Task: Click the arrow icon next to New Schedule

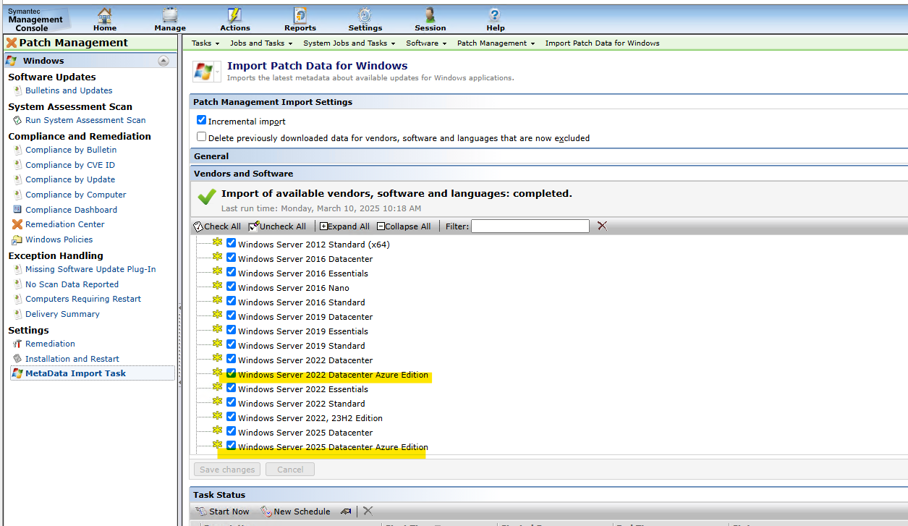Action: click(x=346, y=512)
